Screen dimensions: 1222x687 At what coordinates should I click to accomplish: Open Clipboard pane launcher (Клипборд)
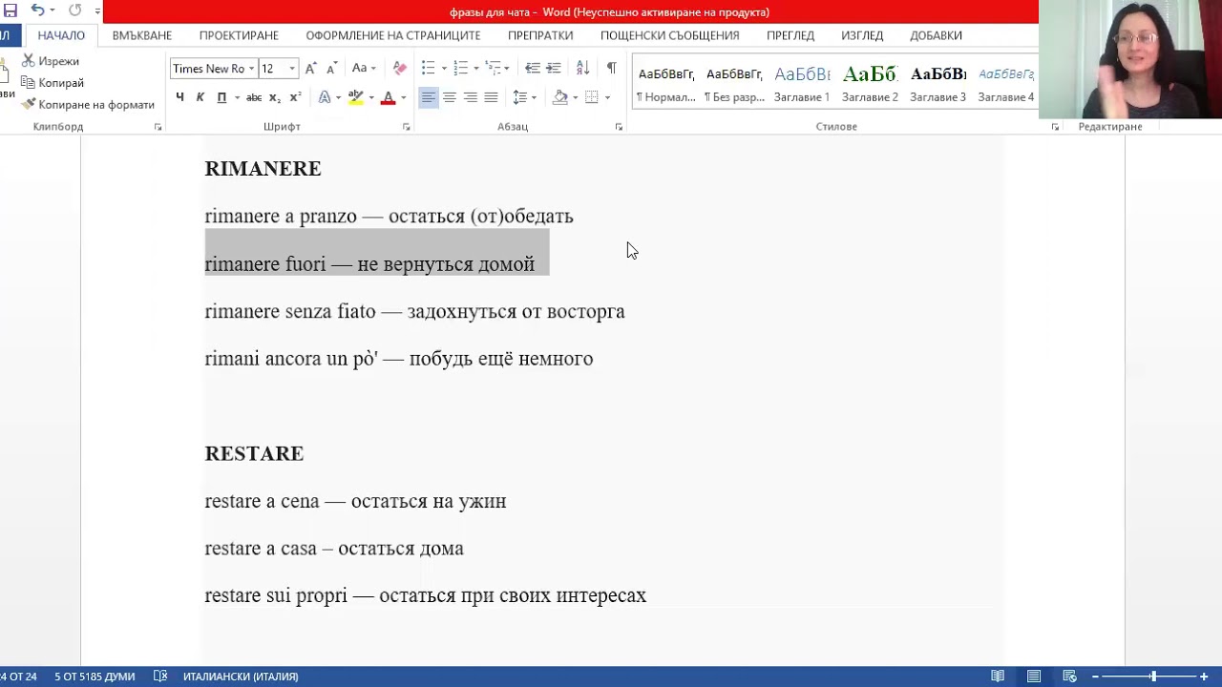158,127
